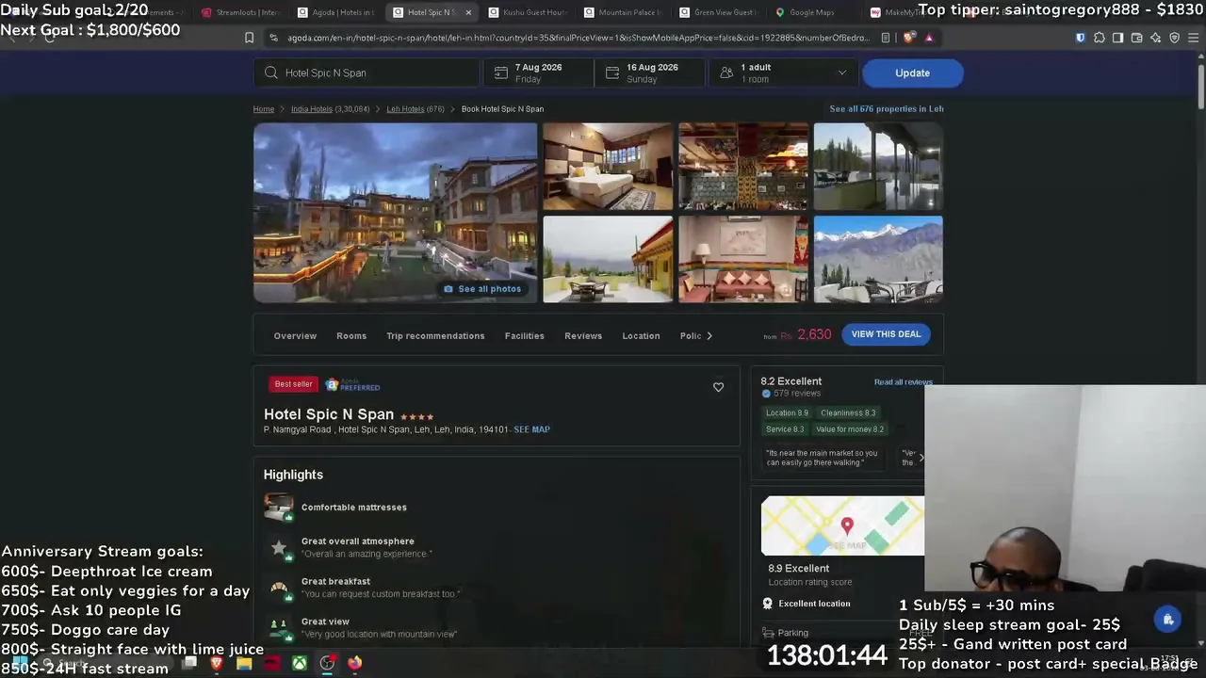Click the Update search button

(x=912, y=73)
